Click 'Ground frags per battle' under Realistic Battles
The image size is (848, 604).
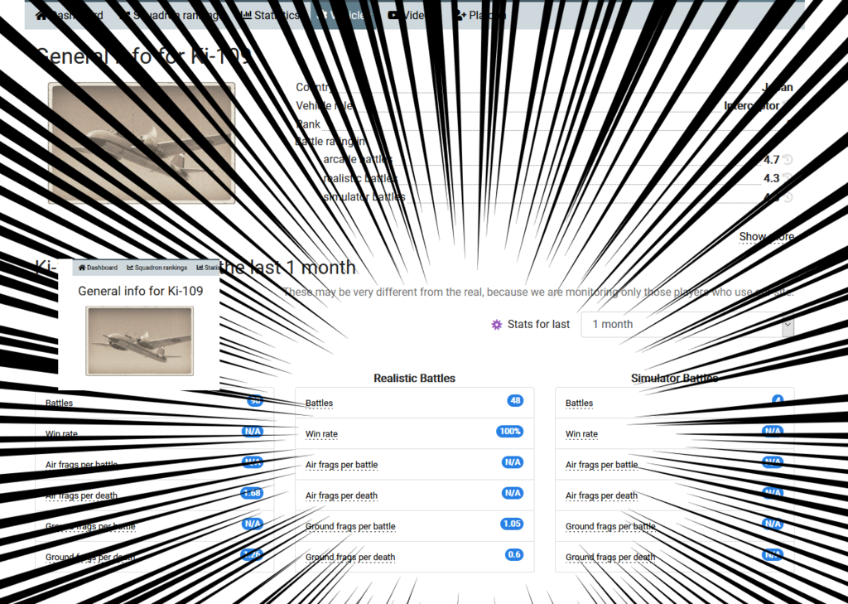[x=350, y=527]
